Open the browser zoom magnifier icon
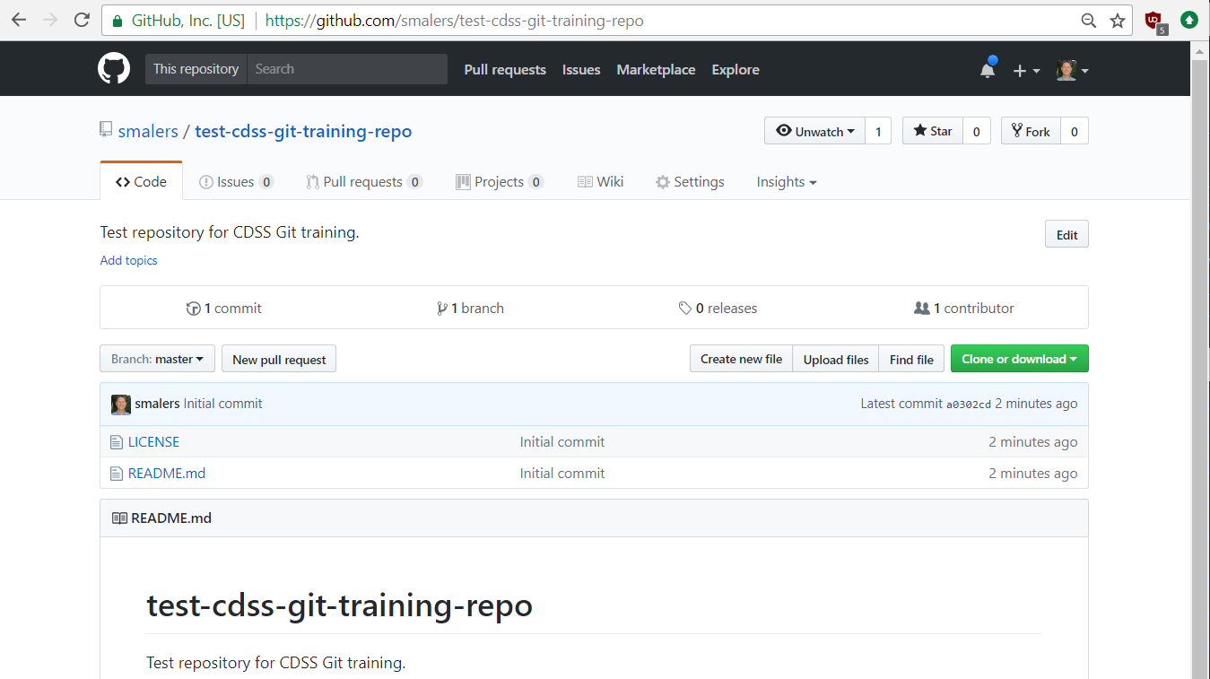The width and height of the screenshot is (1210, 679). point(1089,20)
